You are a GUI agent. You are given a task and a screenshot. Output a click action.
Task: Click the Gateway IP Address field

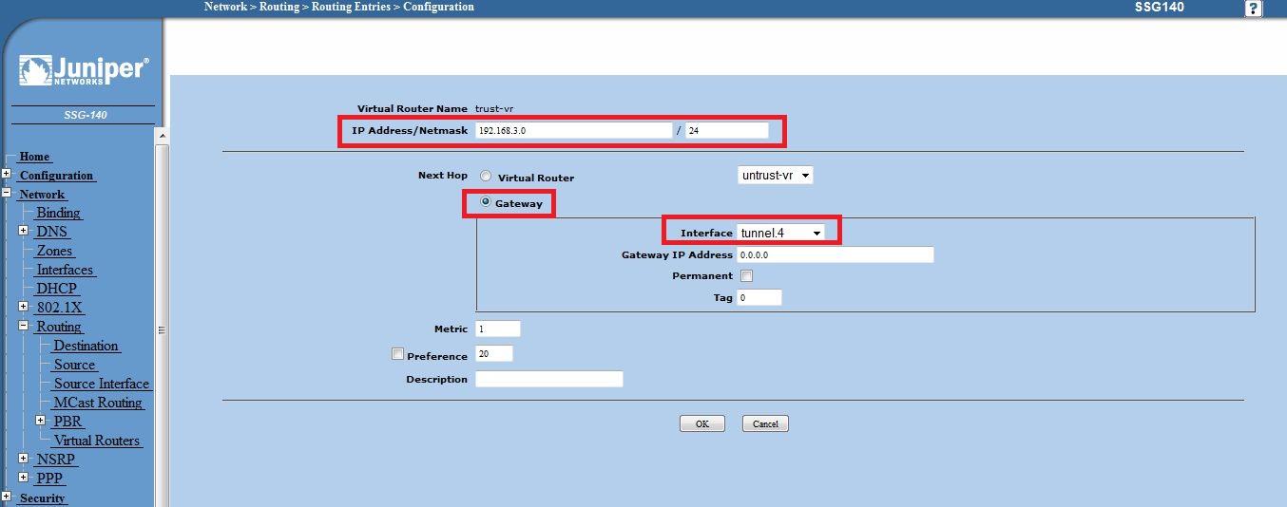(x=835, y=255)
